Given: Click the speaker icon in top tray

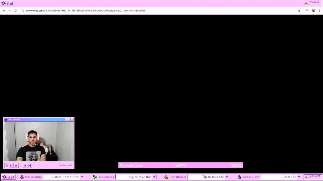Looking at the screenshot, I should tap(308, 3).
